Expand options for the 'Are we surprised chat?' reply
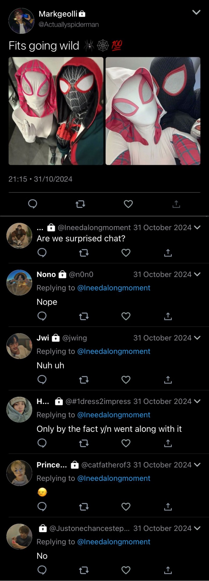 pos(197,228)
